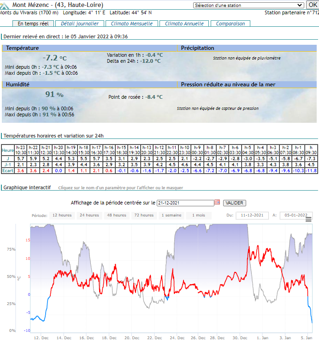Click the h 09:30 column header
The width and height of the screenshot is (319, 342).
click(x=311, y=150)
